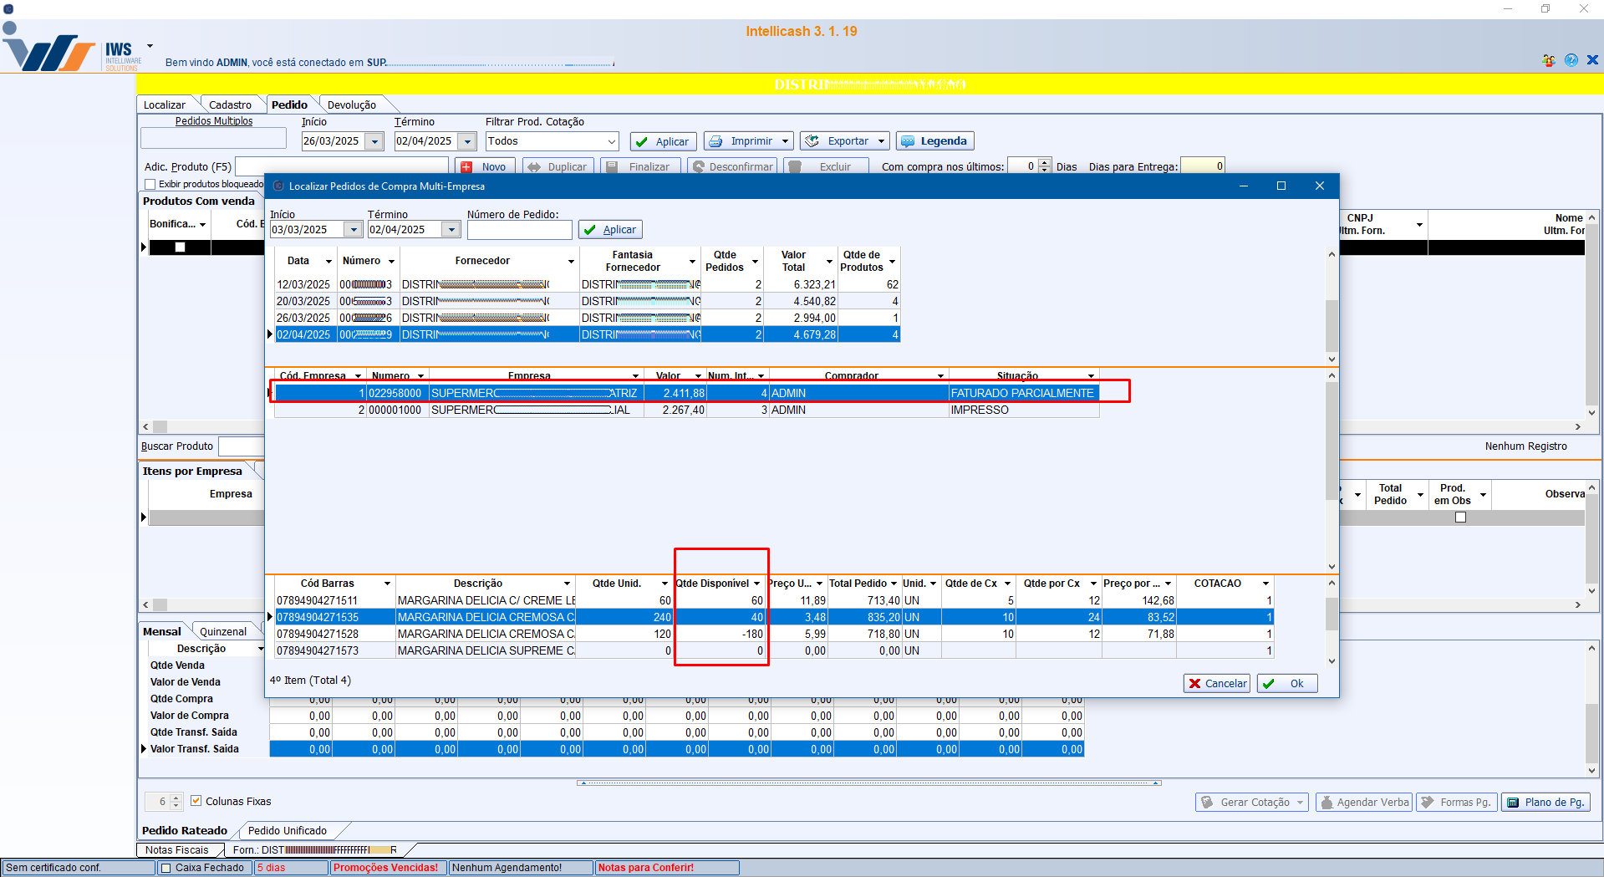Image resolution: width=1604 pixels, height=877 pixels.
Task: Click the Número de Pedido input field
Action: 519,230
